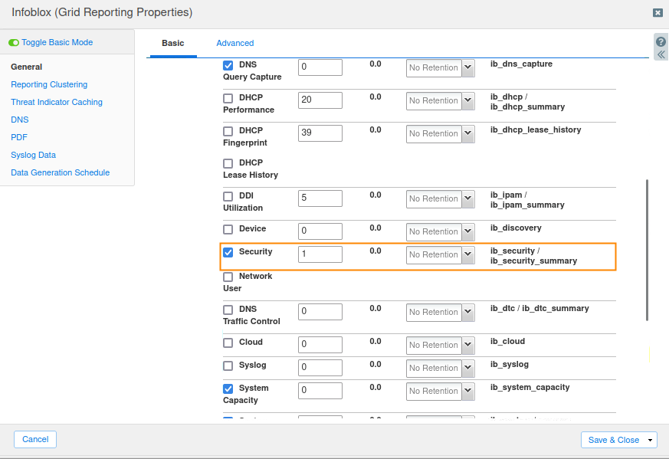669x459 pixels.
Task: Uncheck the System Capacity checkbox
Action: 228,389
